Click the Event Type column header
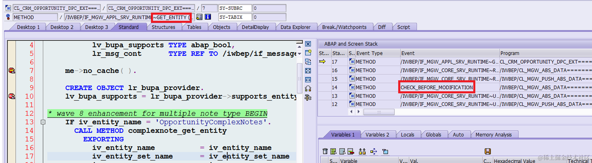592x163 pixels. (378, 53)
